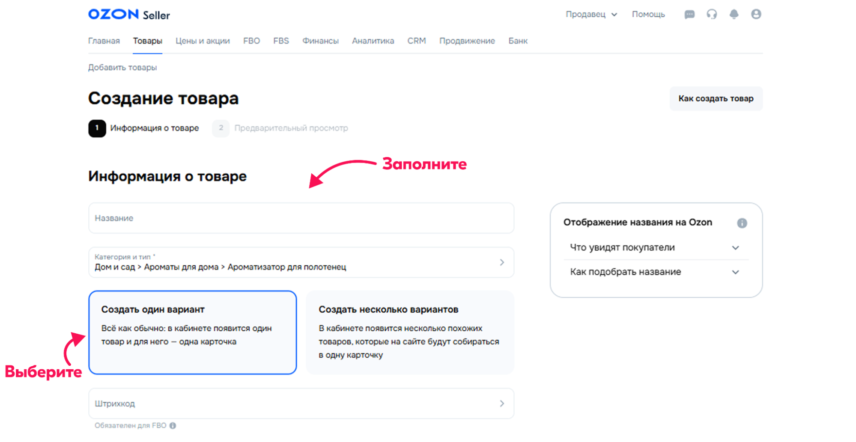Open the user profile icon

click(756, 15)
